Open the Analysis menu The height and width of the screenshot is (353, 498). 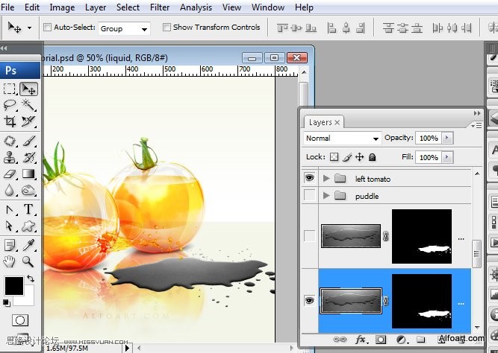tap(196, 7)
